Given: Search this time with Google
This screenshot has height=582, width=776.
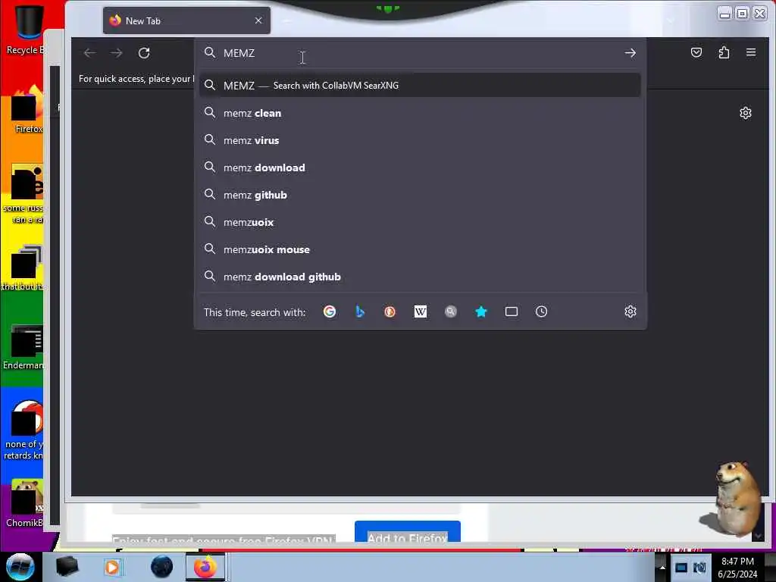Looking at the screenshot, I should [330, 311].
